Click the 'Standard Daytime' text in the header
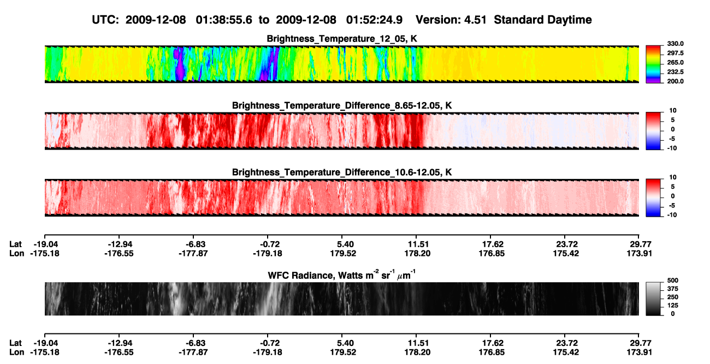The height and width of the screenshot is (364, 710). 542,20
